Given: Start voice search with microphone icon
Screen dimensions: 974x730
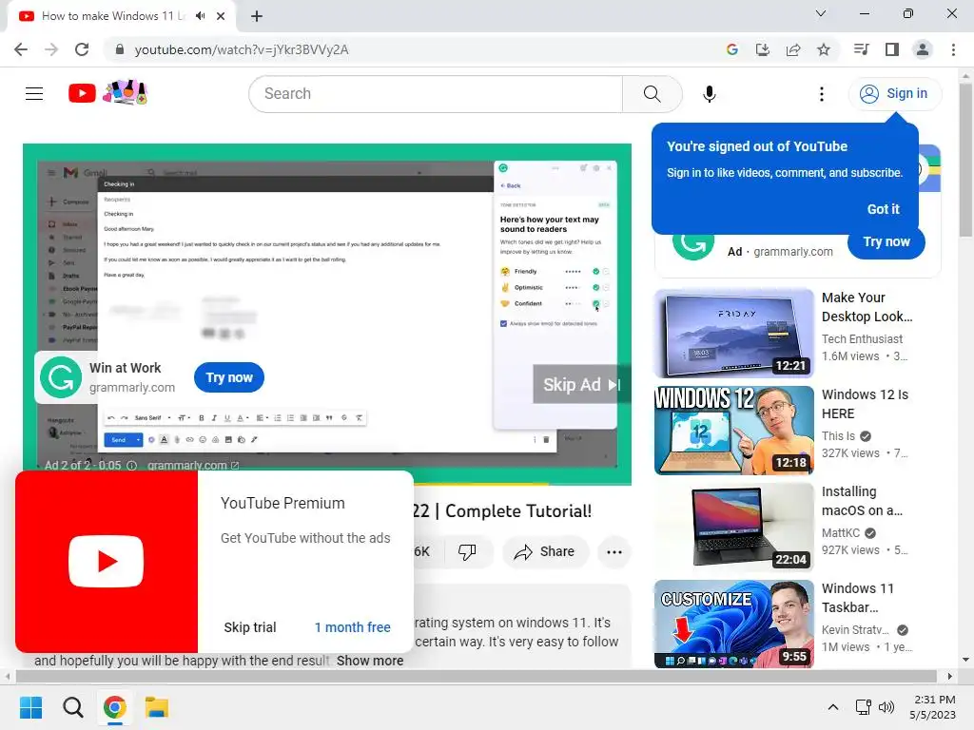Looking at the screenshot, I should [x=709, y=94].
